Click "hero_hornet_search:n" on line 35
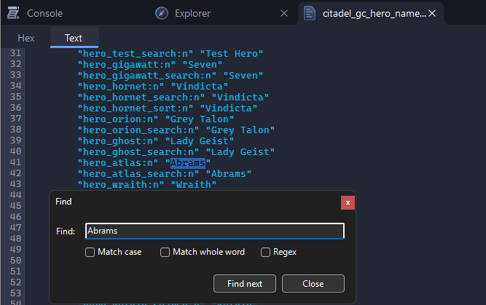This screenshot has height=305, width=486. click(x=141, y=98)
